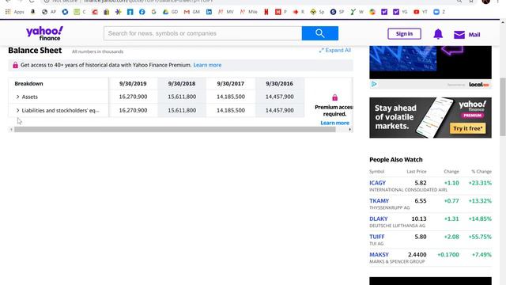The height and width of the screenshot is (285, 506).
Task: Open the Netflix bookmark icon
Action: tap(266, 12)
